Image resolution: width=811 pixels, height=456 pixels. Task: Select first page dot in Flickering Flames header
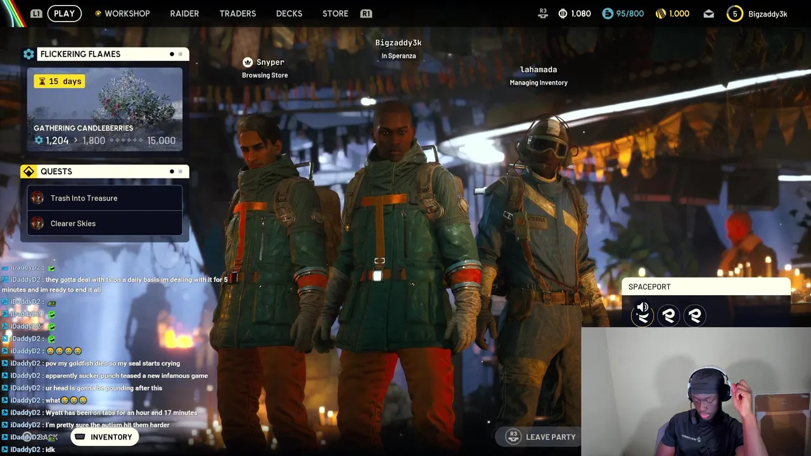(x=172, y=54)
